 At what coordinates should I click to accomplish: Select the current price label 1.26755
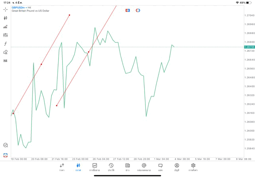coord(249,47)
